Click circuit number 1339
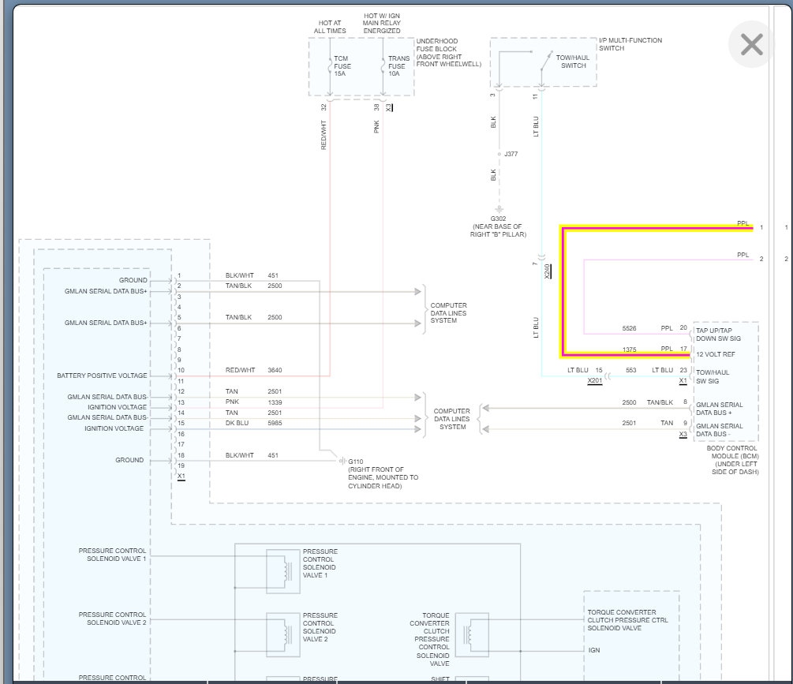Screen dimensions: 793x684 [x=275, y=402]
